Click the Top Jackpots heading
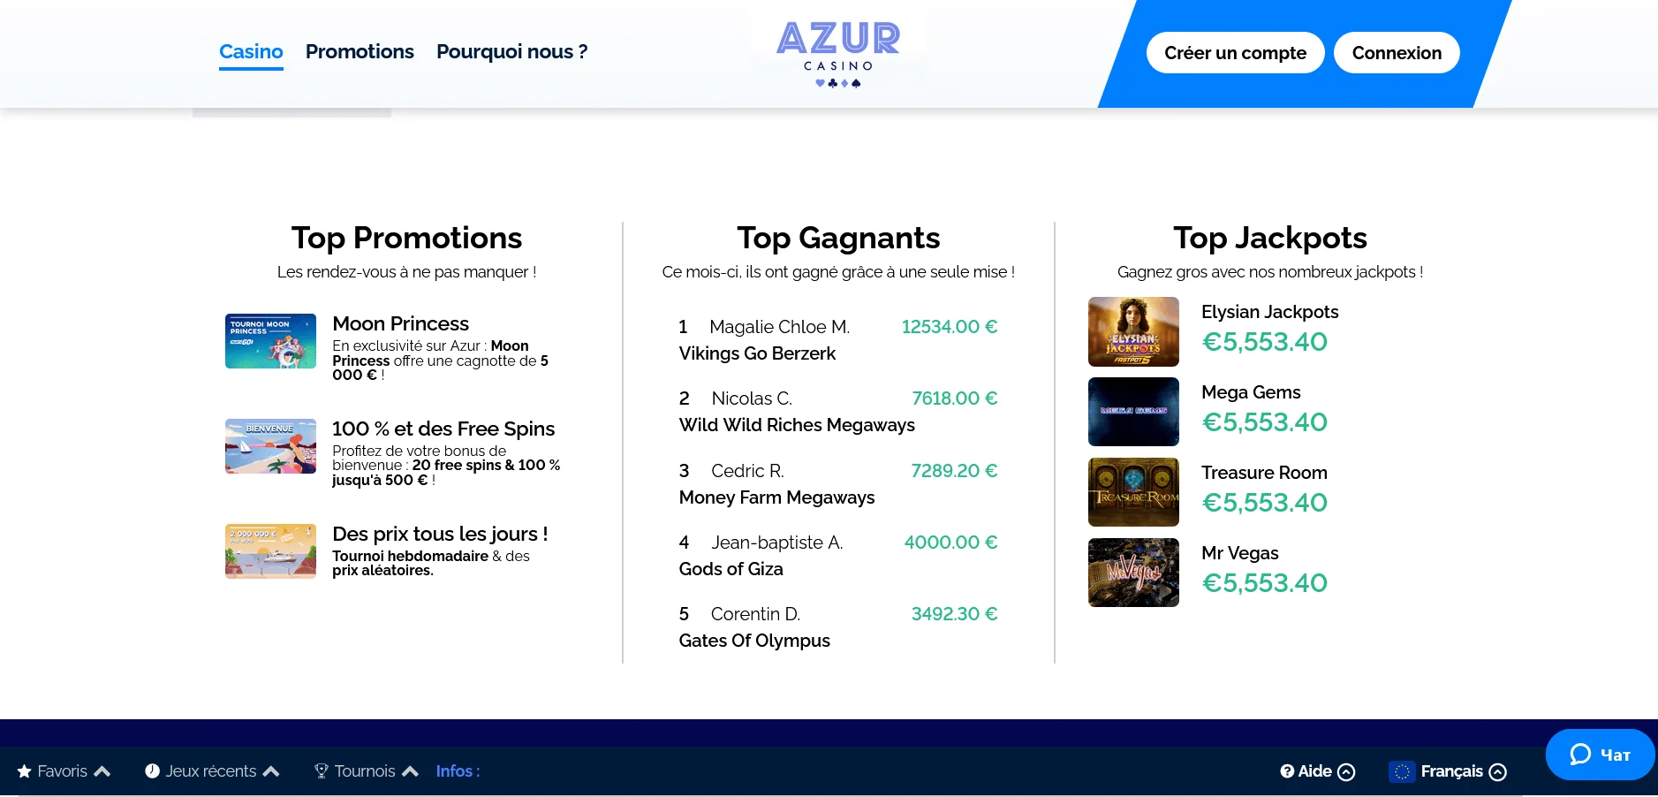 (x=1270, y=239)
